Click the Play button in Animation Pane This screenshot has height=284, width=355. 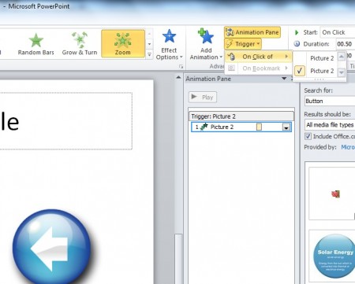pyautogui.click(x=203, y=98)
